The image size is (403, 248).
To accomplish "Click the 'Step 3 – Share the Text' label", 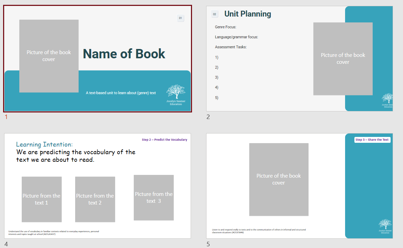I will click(x=372, y=140).
